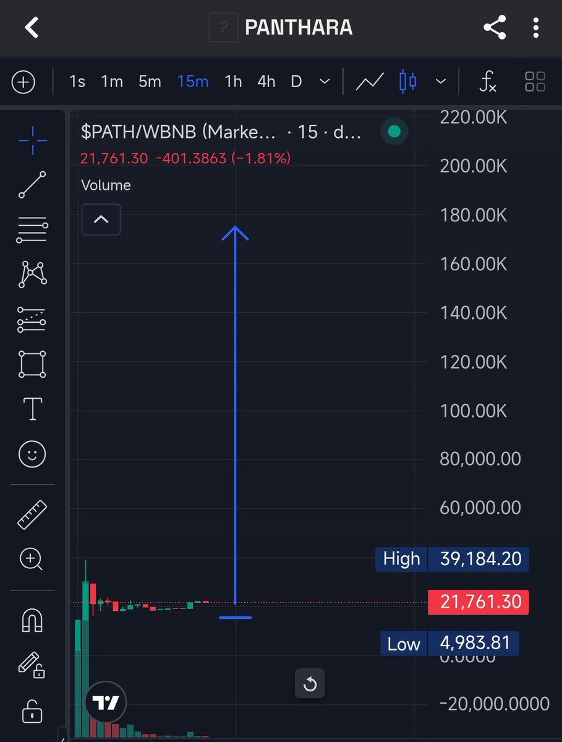The image size is (562, 742).
Task: Select the 1m timeframe
Action: 112,82
